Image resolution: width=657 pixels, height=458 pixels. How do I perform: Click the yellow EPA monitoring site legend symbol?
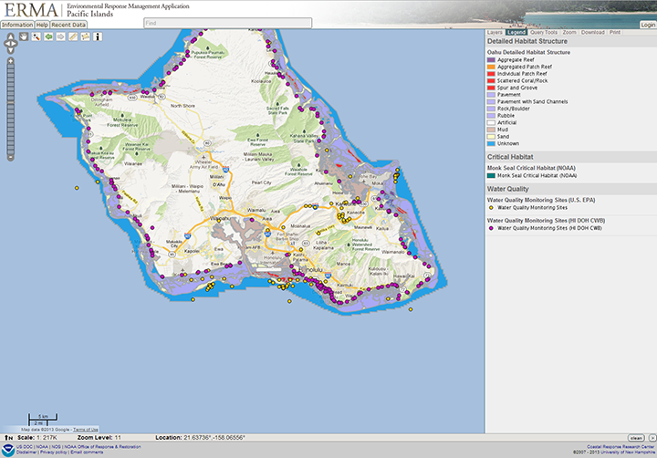(491, 207)
